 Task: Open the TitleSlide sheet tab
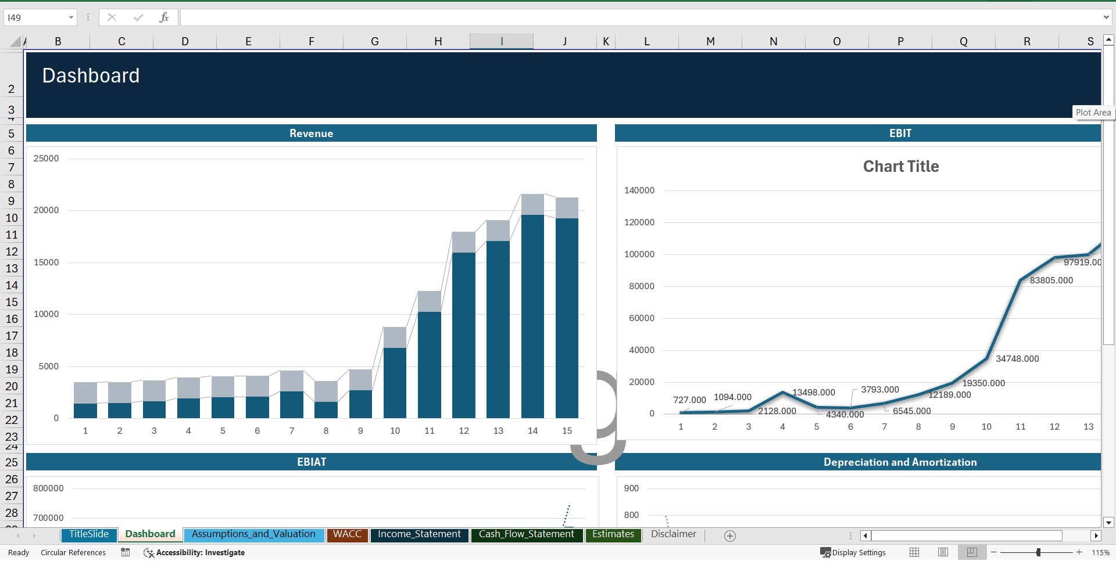coord(89,534)
